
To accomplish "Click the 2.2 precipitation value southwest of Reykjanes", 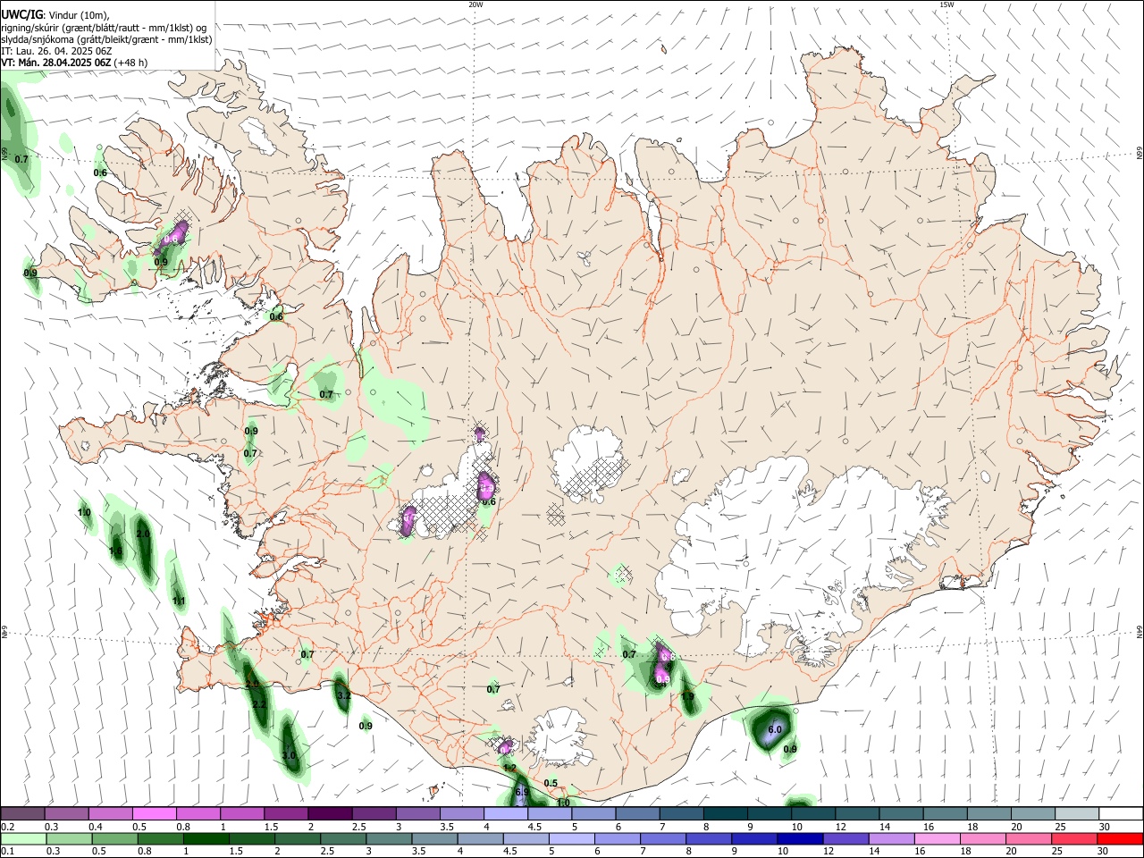I will tap(258, 705).
